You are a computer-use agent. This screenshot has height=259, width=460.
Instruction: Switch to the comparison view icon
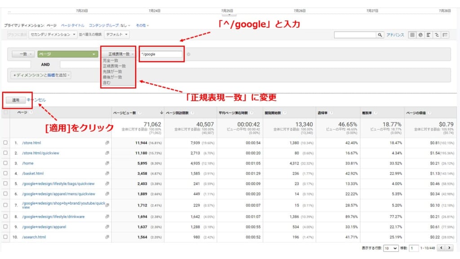pyautogui.click(x=437, y=35)
